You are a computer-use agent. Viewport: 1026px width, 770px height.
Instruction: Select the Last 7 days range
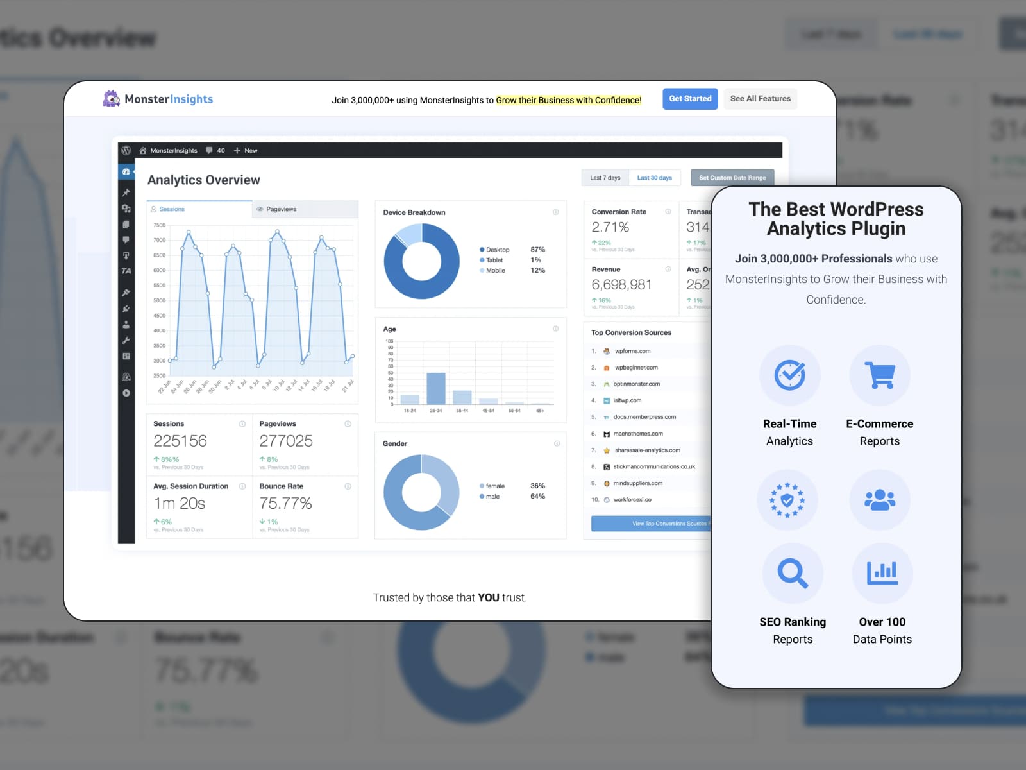coord(605,178)
